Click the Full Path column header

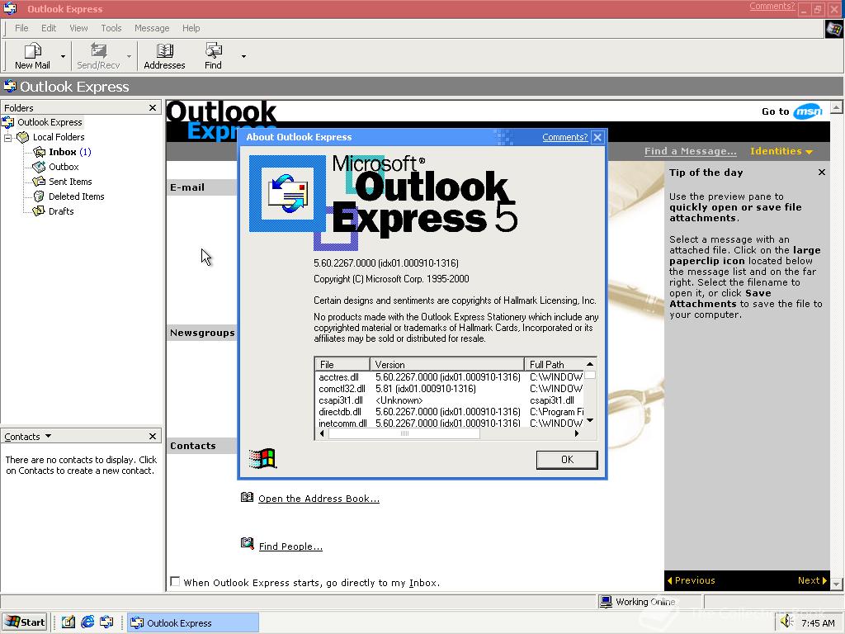(x=554, y=364)
